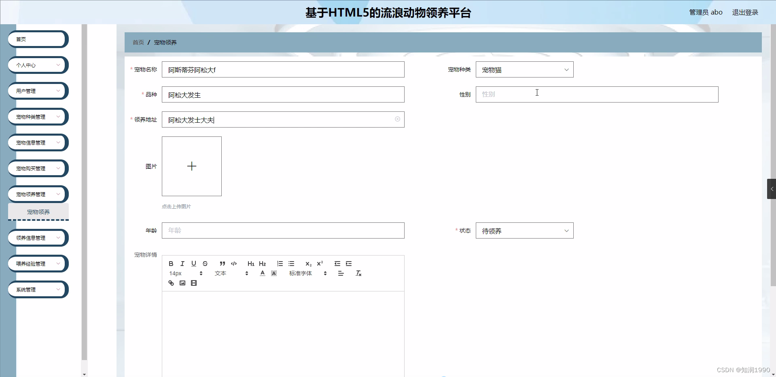Insert a video into pet details
Screen dimensions: 776x377
pyautogui.click(x=194, y=283)
